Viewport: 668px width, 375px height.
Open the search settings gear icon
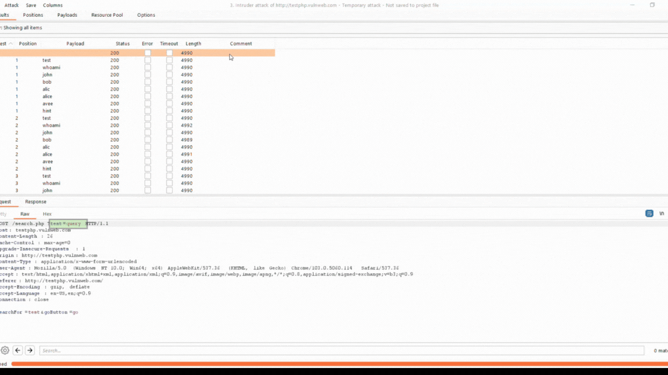[5, 350]
